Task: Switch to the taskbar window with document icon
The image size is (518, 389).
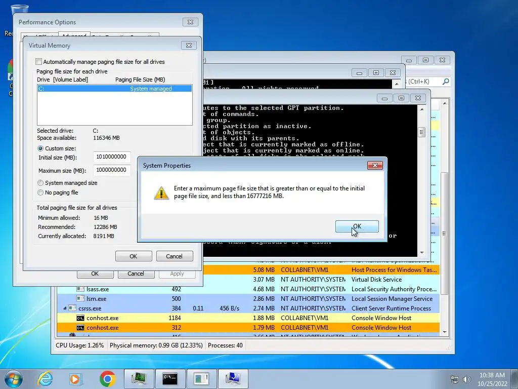Action: point(201,379)
